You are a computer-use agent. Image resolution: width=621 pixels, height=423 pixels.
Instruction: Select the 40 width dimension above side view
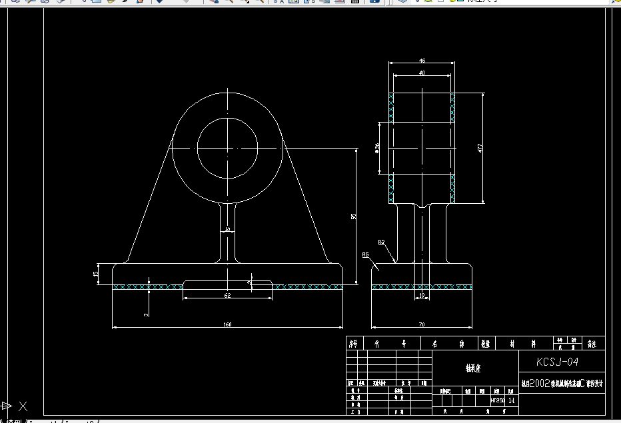(422, 73)
